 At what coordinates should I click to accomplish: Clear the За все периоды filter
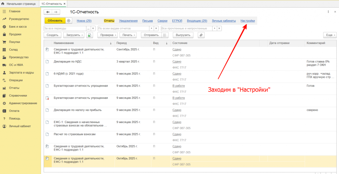click(93, 28)
